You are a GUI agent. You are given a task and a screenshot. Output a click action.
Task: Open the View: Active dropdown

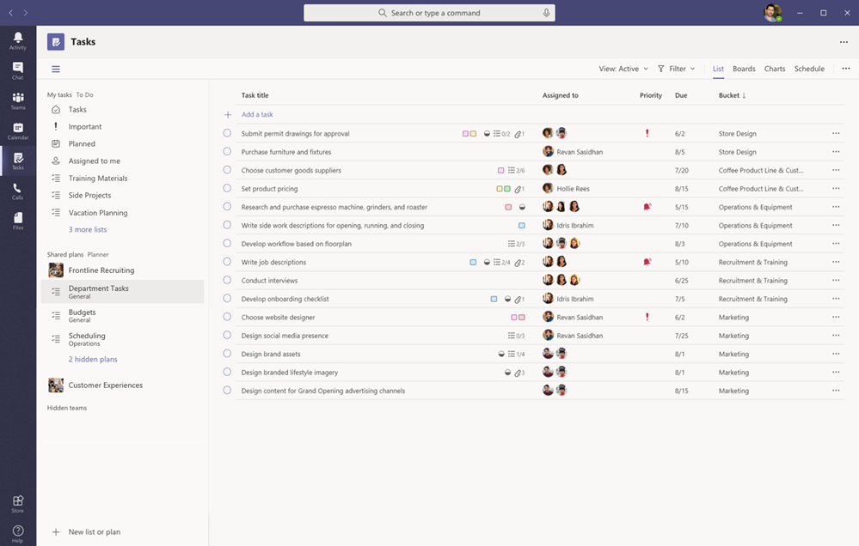tap(623, 69)
